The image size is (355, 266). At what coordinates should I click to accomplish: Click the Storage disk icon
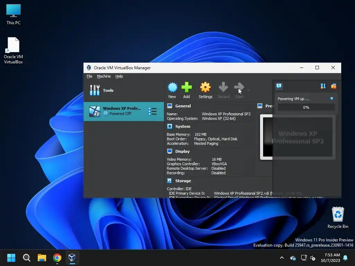point(170,180)
